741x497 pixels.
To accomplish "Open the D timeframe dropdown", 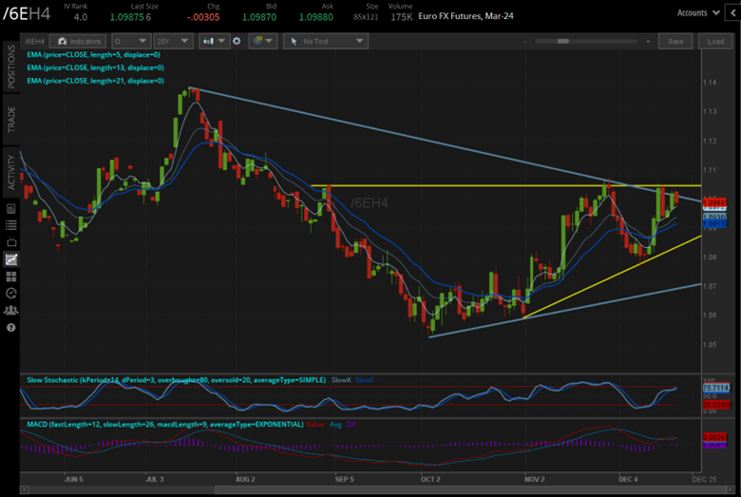I will coord(129,42).
